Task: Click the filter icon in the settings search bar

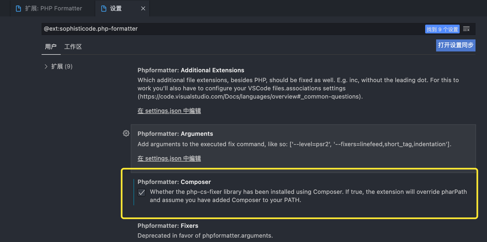Action: [466, 29]
